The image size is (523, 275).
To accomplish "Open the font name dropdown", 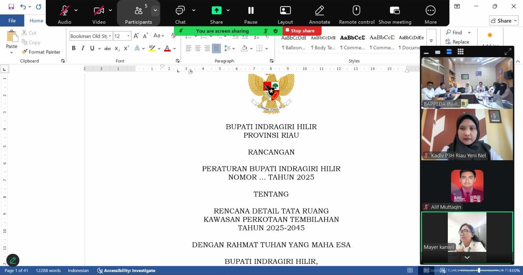I will [x=110, y=36].
